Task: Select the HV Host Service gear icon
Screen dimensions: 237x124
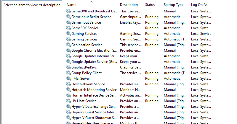Action: tap(68, 101)
